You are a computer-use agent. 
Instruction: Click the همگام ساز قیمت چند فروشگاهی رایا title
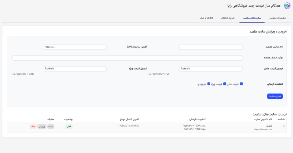pyautogui.click(x=254, y=6)
